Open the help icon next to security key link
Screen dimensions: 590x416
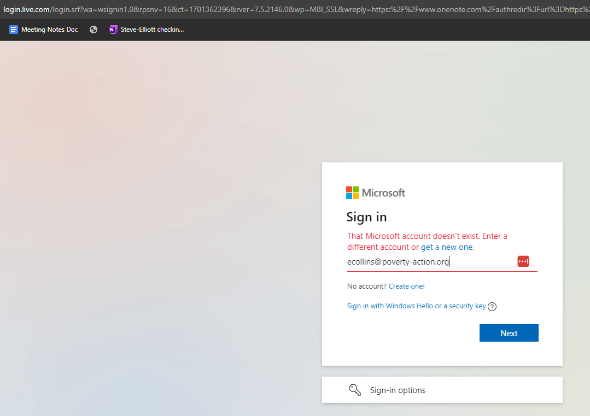[492, 306]
